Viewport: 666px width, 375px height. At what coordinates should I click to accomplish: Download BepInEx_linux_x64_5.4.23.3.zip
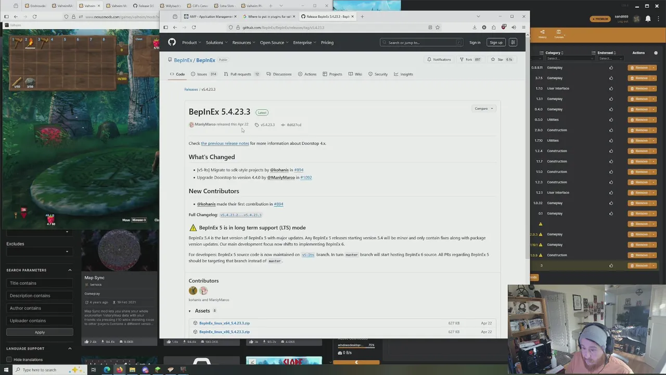click(x=224, y=323)
